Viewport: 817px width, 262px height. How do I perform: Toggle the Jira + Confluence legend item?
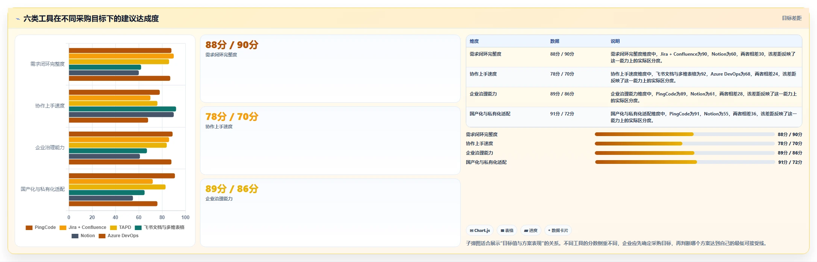pos(83,227)
